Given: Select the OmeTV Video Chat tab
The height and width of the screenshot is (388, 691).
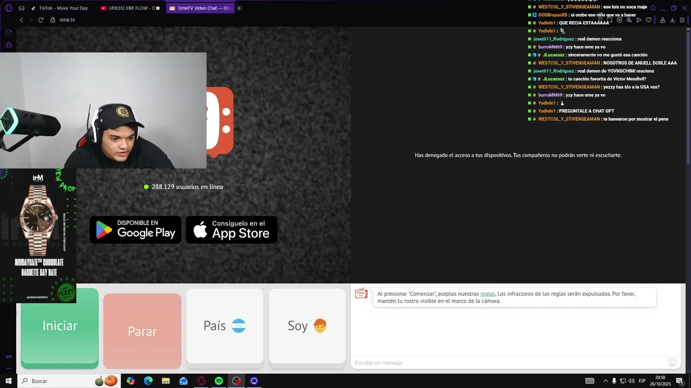Looking at the screenshot, I should click(200, 8).
